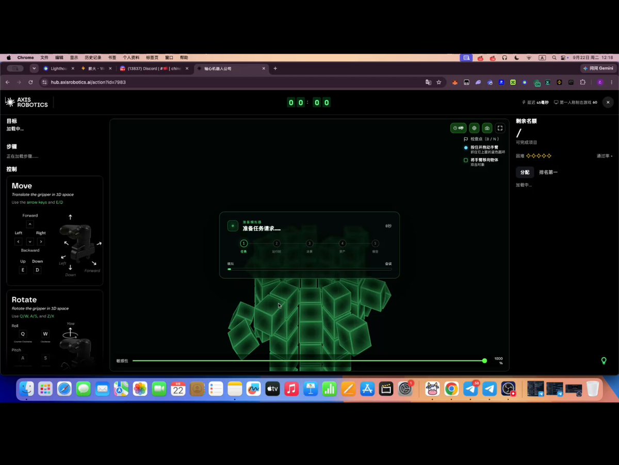Viewport: 619px width, 465px height.
Task: Open the 窗口 menu in the menu bar
Action: click(169, 58)
